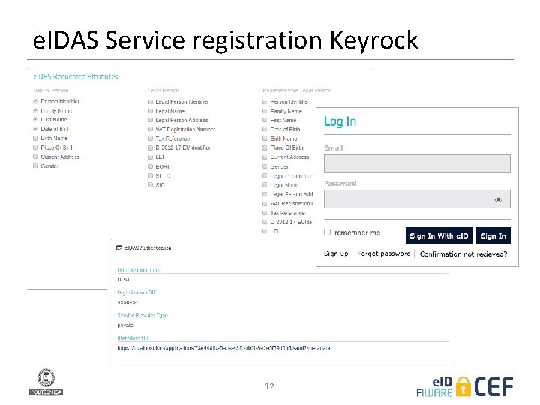Check the remember me box
This screenshot has height=405, width=540.
point(327,232)
